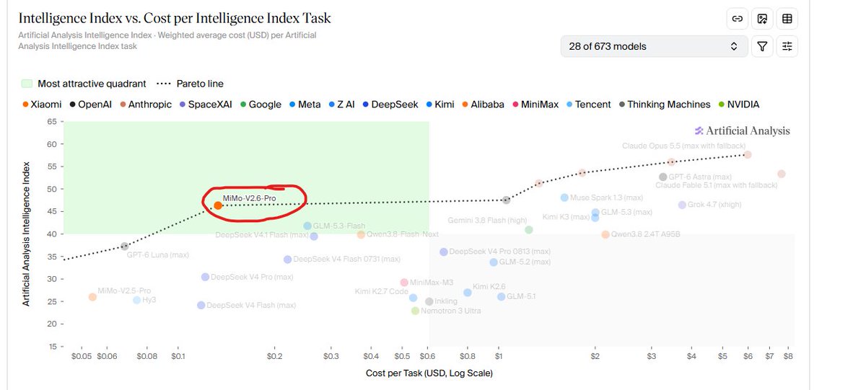
Task: Click the download image icon button
Action: (762, 19)
